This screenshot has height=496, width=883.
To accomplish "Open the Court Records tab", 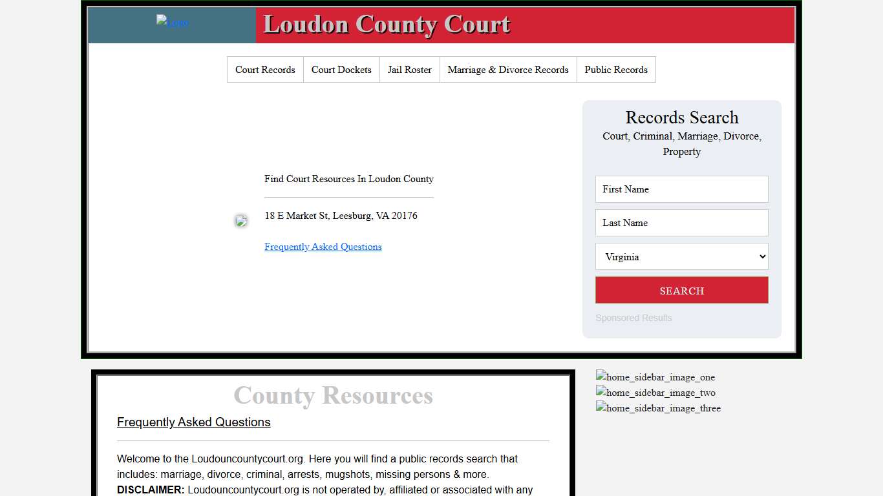I will tap(265, 69).
